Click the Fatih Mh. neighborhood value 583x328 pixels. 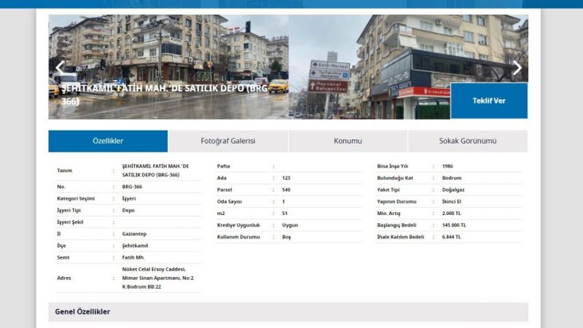133,257
